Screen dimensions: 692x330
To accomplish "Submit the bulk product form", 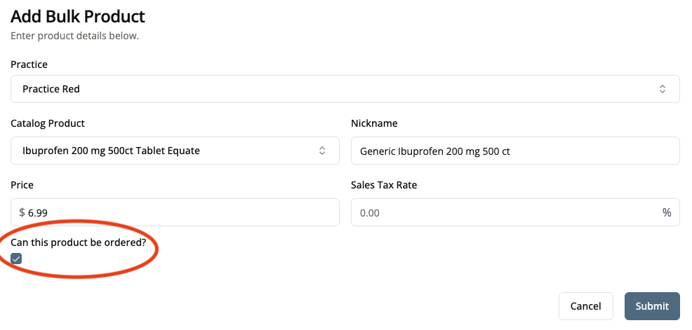I will (x=651, y=306).
